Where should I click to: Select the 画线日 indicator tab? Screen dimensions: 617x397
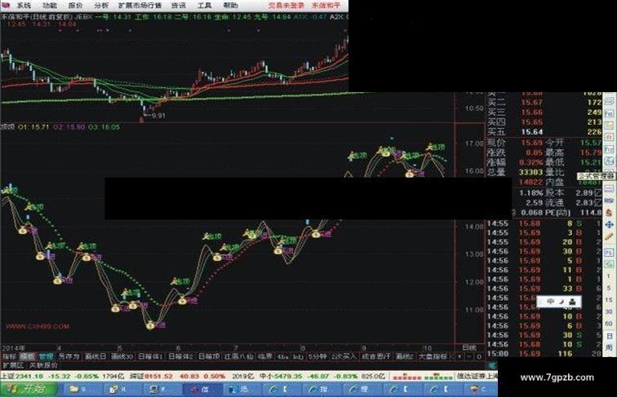[95, 357]
